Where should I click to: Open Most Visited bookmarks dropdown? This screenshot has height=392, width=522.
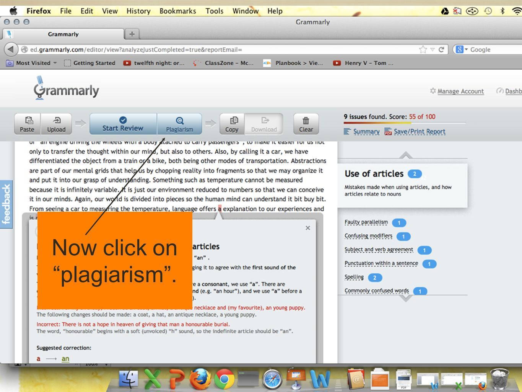(x=31, y=63)
